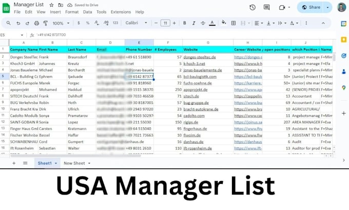The image size is (349, 210).
Task: Open text rotation dropdown
Action: click(x=294, y=23)
